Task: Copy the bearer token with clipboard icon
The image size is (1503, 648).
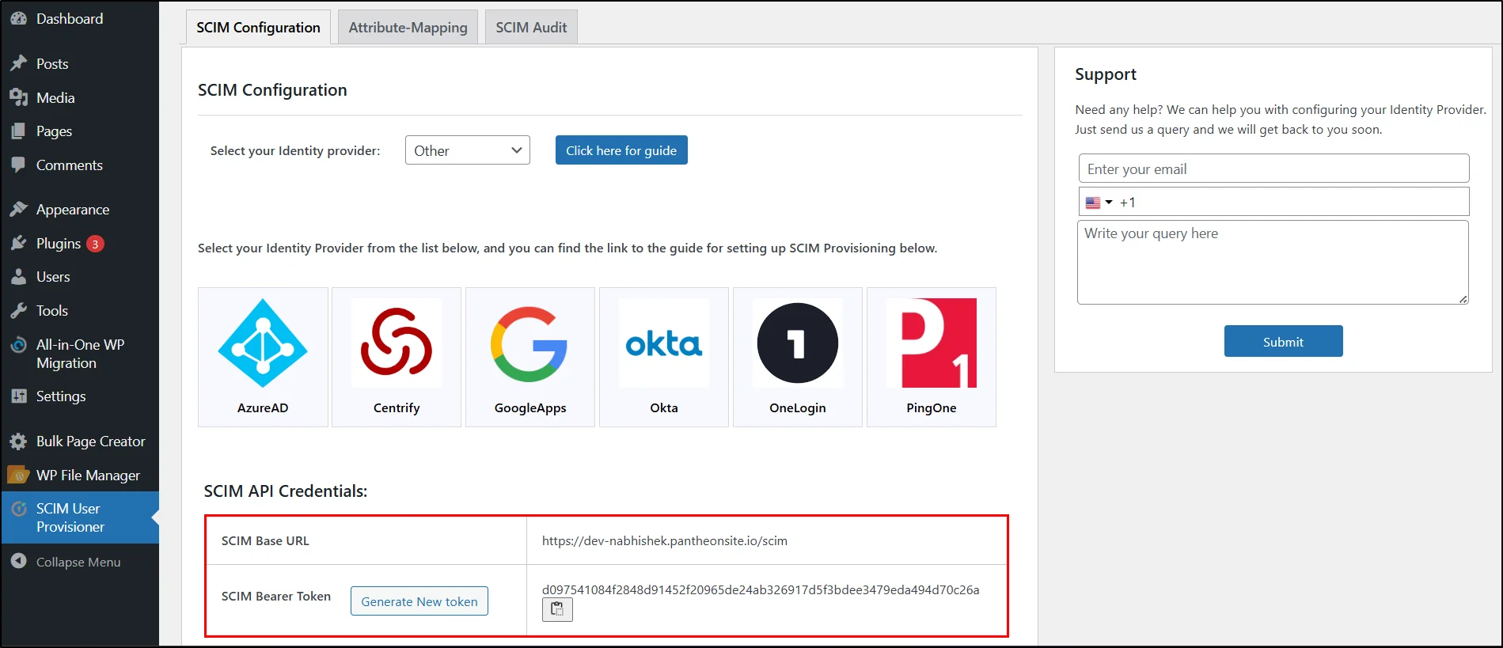Action: [x=557, y=609]
